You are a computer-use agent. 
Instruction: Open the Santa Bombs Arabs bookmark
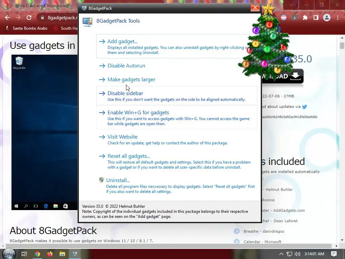[x=26, y=28]
